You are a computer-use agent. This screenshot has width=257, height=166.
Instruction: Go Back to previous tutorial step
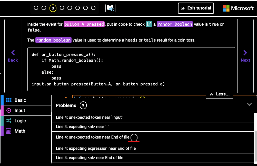pos(13,56)
